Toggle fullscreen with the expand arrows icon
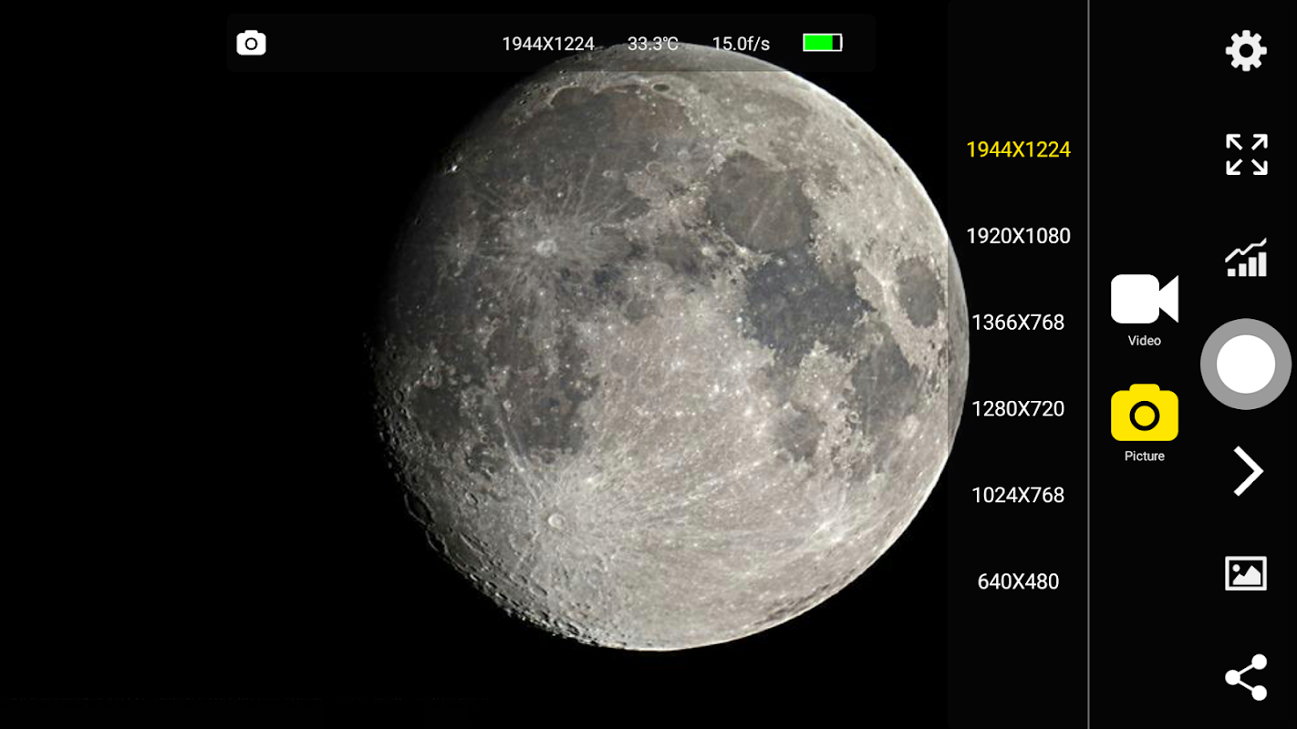The width and height of the screenshot is (1297, 729). click(x=1246, y=154)
